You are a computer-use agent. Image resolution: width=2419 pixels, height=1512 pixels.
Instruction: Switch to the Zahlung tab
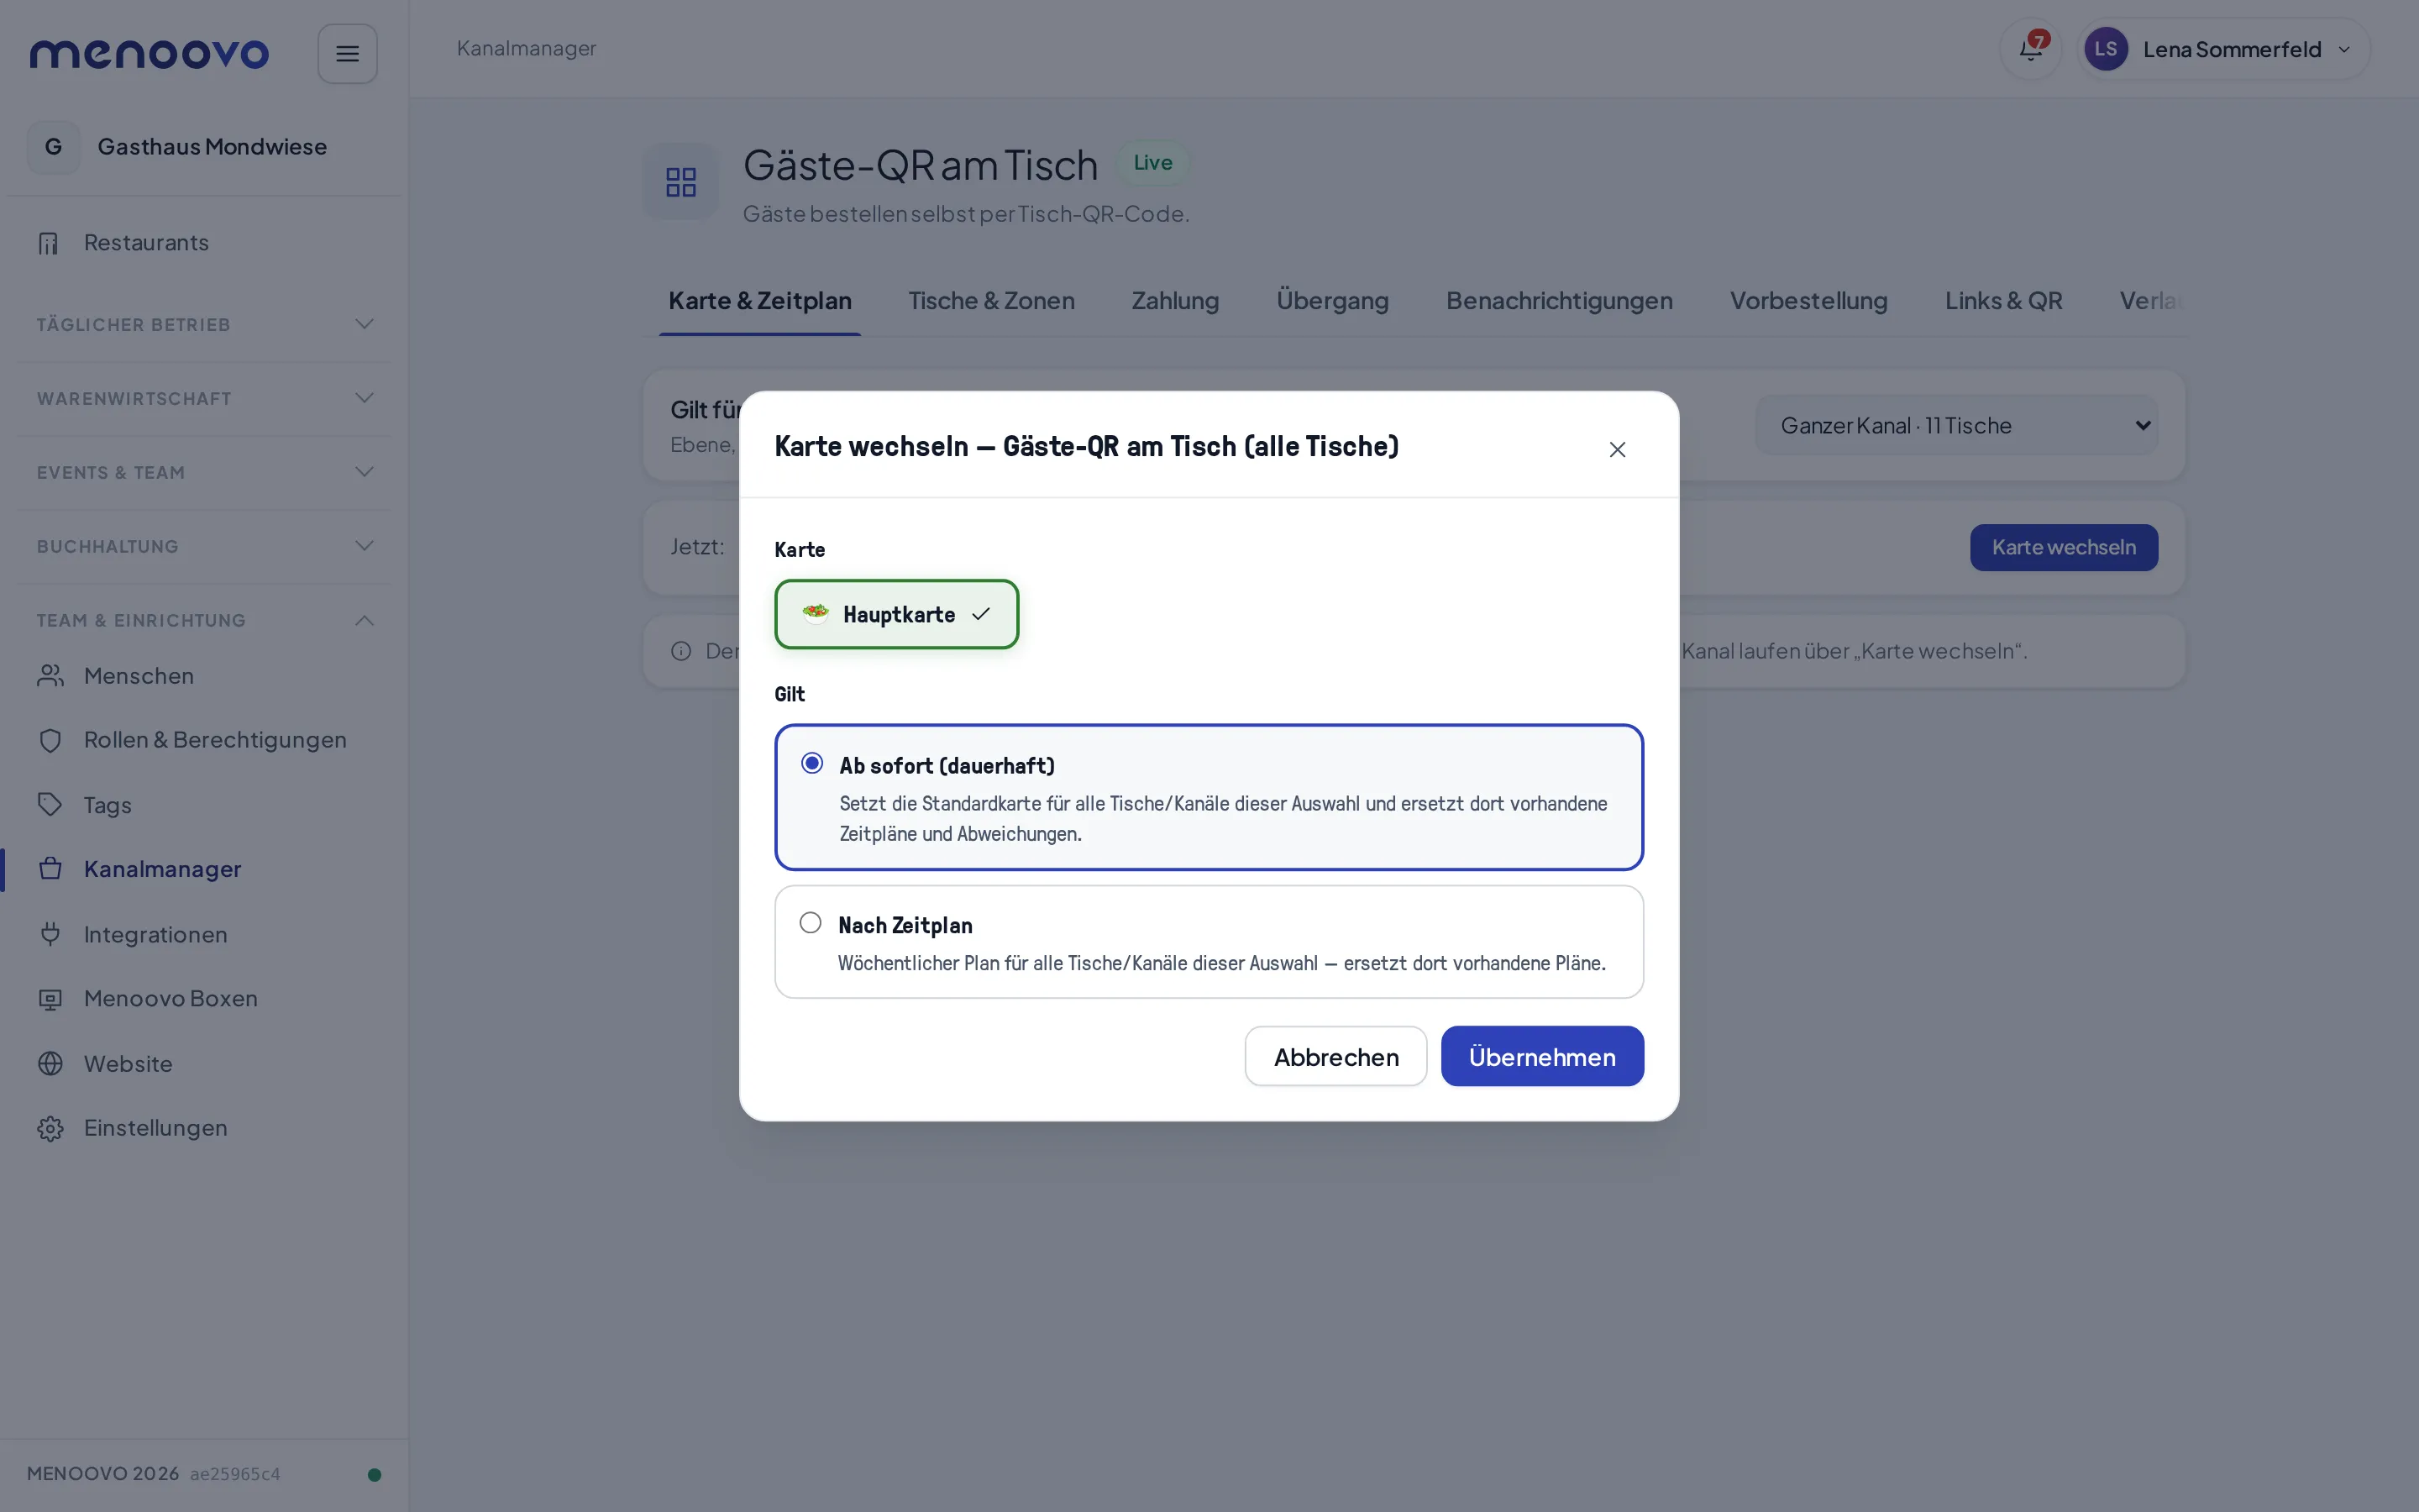point(1174,301)
